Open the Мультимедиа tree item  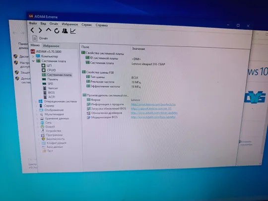[x=52, y=114]
